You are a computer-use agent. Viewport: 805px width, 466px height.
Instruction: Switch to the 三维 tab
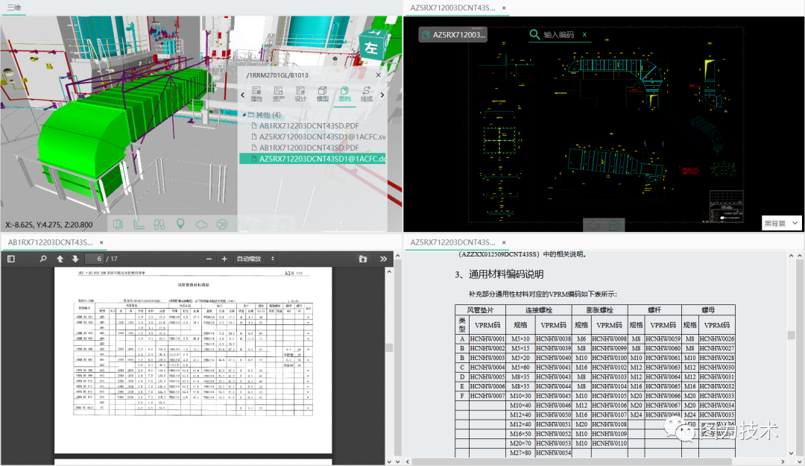[x=14, y=7]
